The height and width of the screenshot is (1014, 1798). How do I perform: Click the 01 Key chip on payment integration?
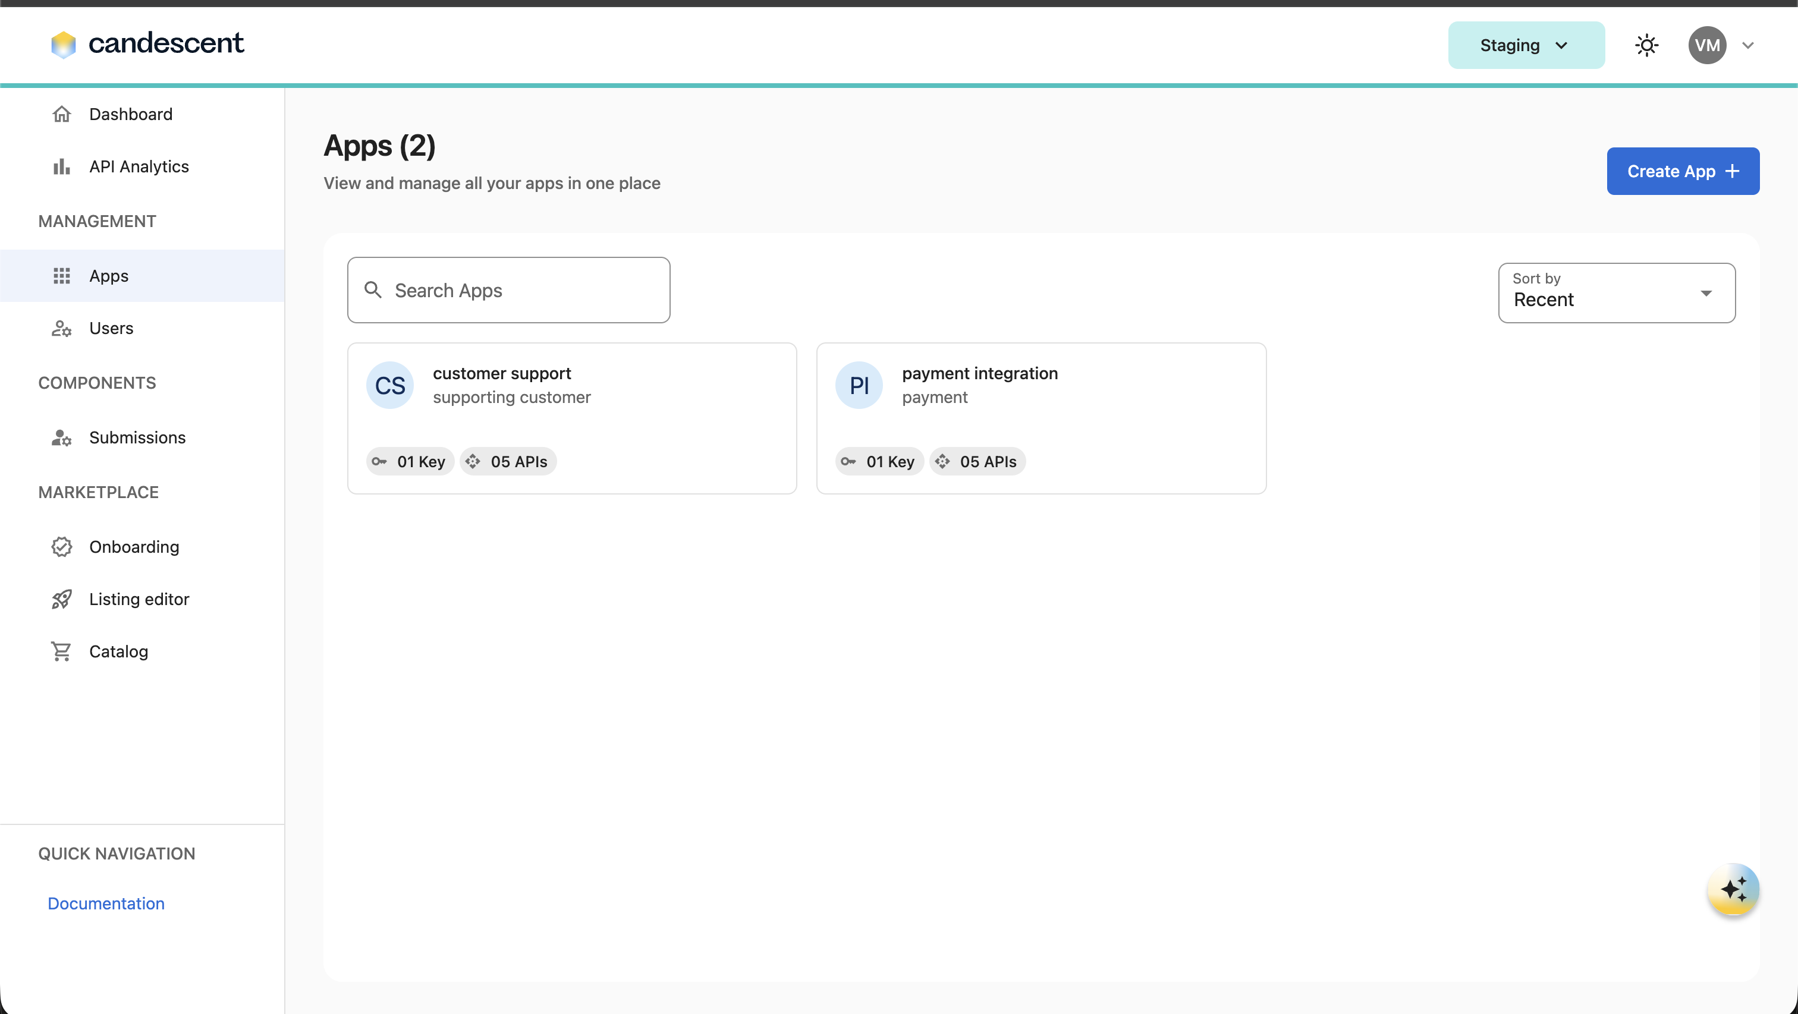pos(879,461)
